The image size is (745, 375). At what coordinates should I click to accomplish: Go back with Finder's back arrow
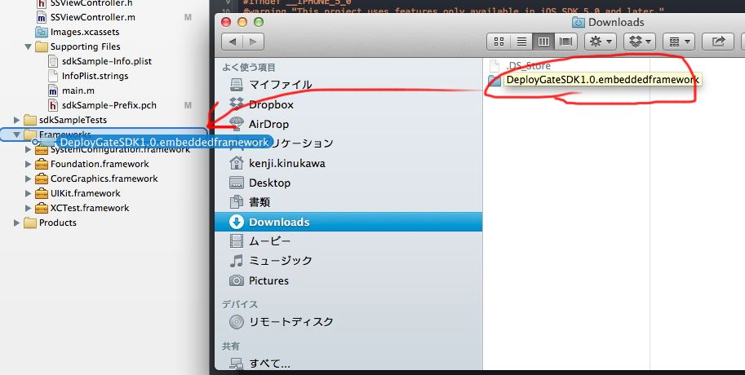[232, 42]
